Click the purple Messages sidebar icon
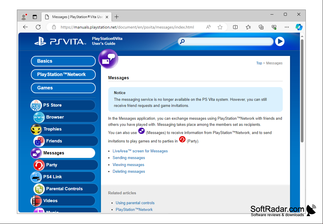323x224 pixels. coord(36,153)
